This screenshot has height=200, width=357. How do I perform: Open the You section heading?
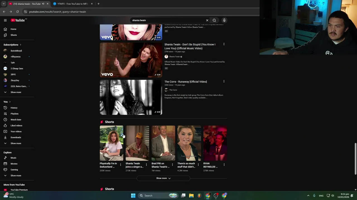(x=7, y=102)
